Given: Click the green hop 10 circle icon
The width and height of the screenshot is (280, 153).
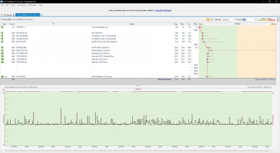Looking at the screenshot, I should tap(2, 53).
